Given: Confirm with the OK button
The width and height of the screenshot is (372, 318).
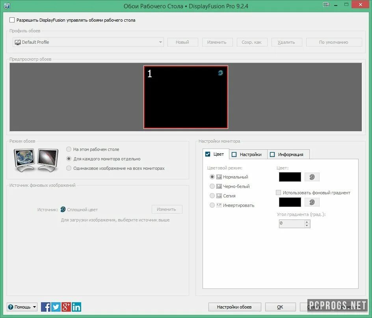Looking at the screenshot, I should pos(281,307).
